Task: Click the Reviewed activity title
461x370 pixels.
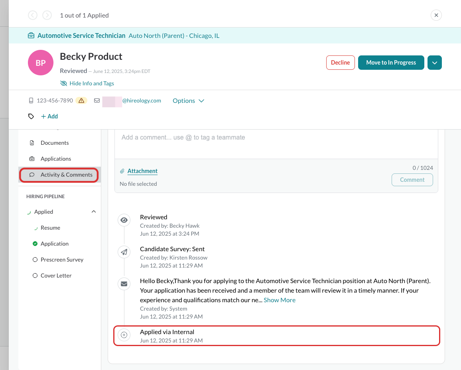Action: [x=154, y=217]
